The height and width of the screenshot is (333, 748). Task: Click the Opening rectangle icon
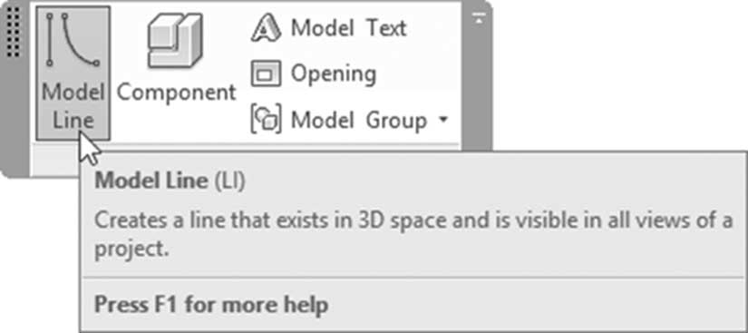point(266,73)
